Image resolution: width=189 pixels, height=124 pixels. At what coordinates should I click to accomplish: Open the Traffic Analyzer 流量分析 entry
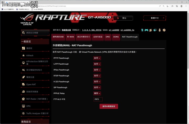(x=35, y=113)
